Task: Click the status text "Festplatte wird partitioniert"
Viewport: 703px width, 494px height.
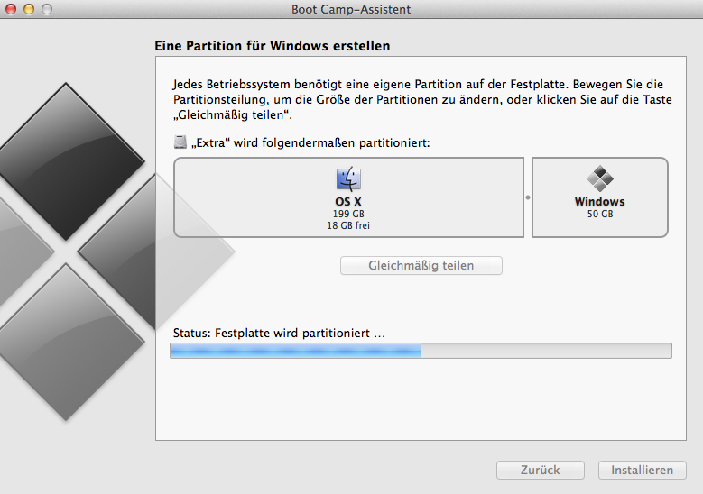Action: pyautogui.click(x=292, y=334)
